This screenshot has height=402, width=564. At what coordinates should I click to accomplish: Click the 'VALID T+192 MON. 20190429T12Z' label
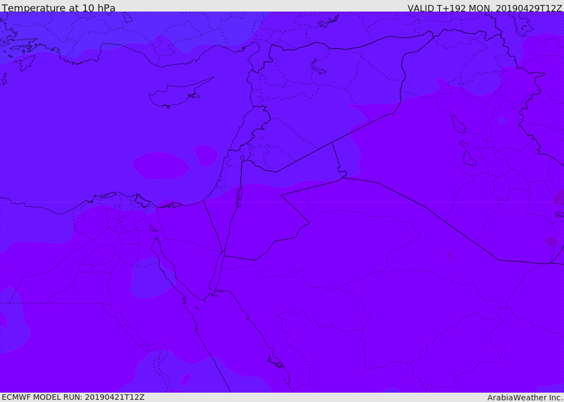pyautogui.click(x=485, y=8)
